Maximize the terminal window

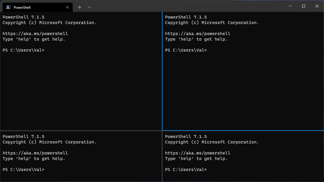point(304,6)
